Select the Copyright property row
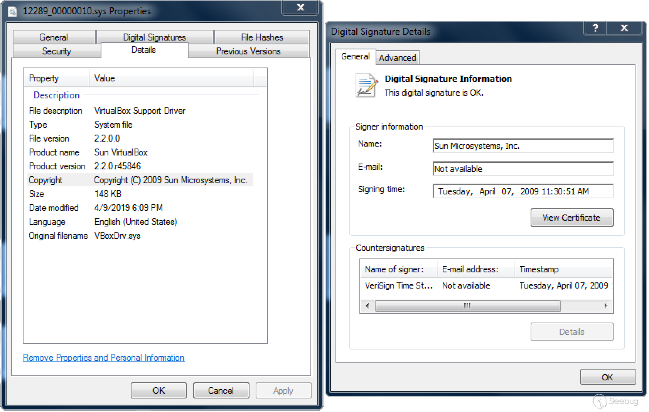Image resolution: width=649 pixels, height=412 pixels. 141,180
